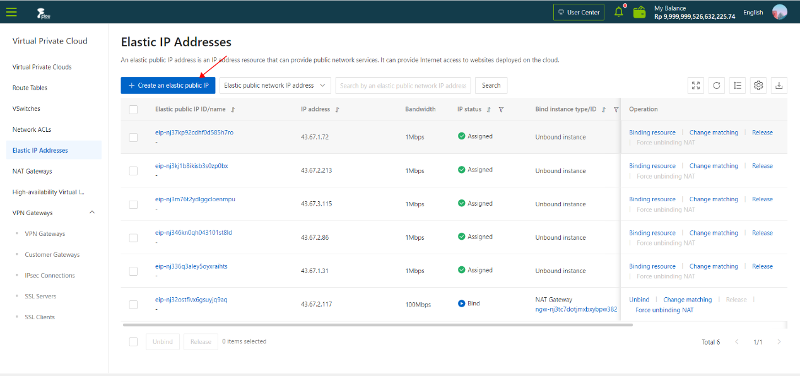Open the English language selector
The width and height of the screenshot is (800, 376).
753,12
